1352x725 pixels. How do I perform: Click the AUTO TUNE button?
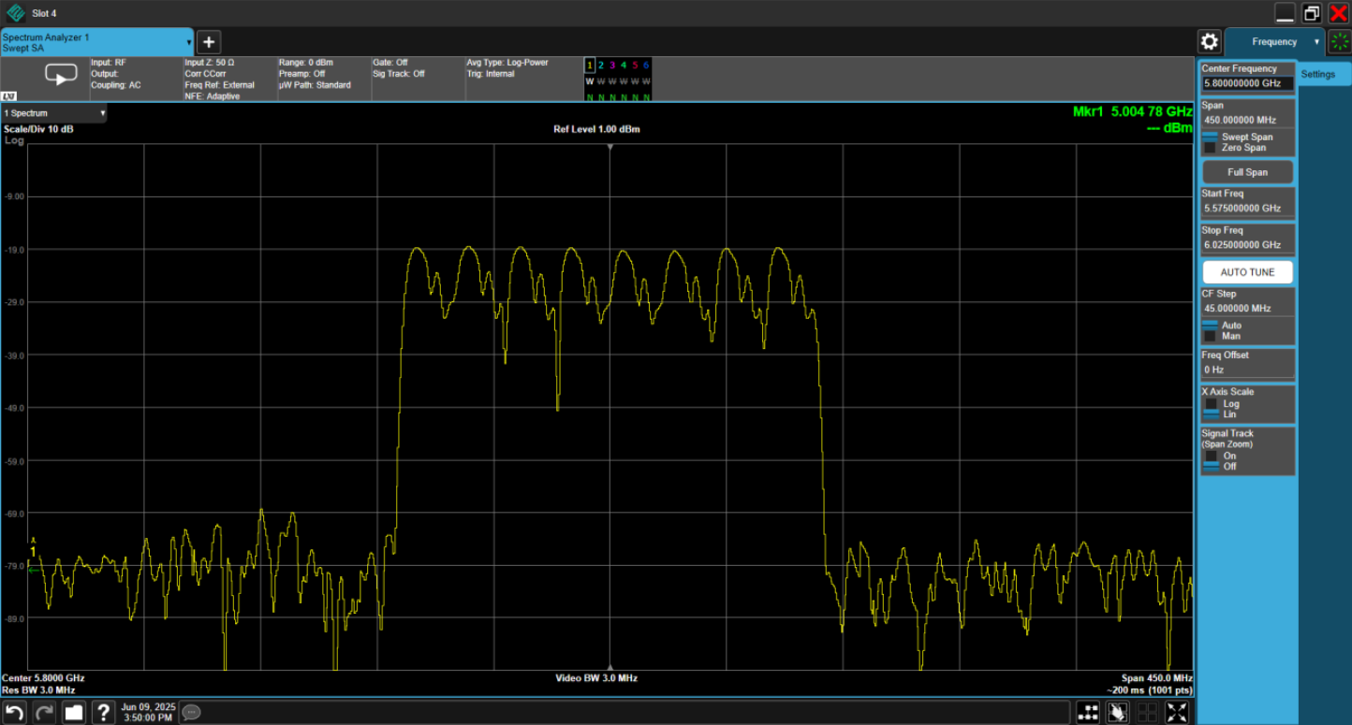coord(1247,272)
